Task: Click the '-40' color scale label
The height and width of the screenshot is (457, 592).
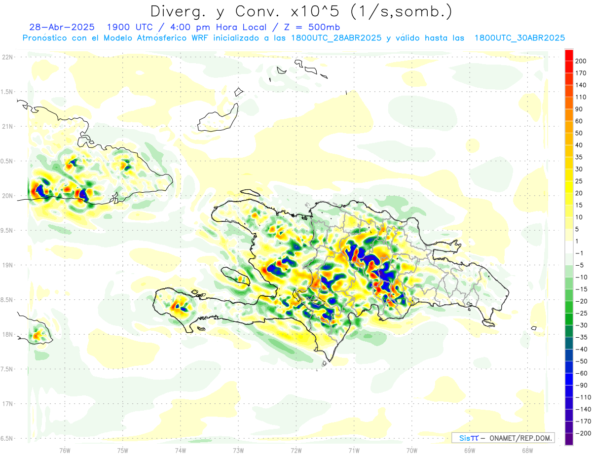Action: click(581, 349)
